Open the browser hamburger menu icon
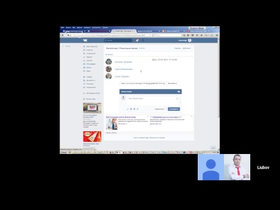The image size is (280, 210). tap(217, 35)
